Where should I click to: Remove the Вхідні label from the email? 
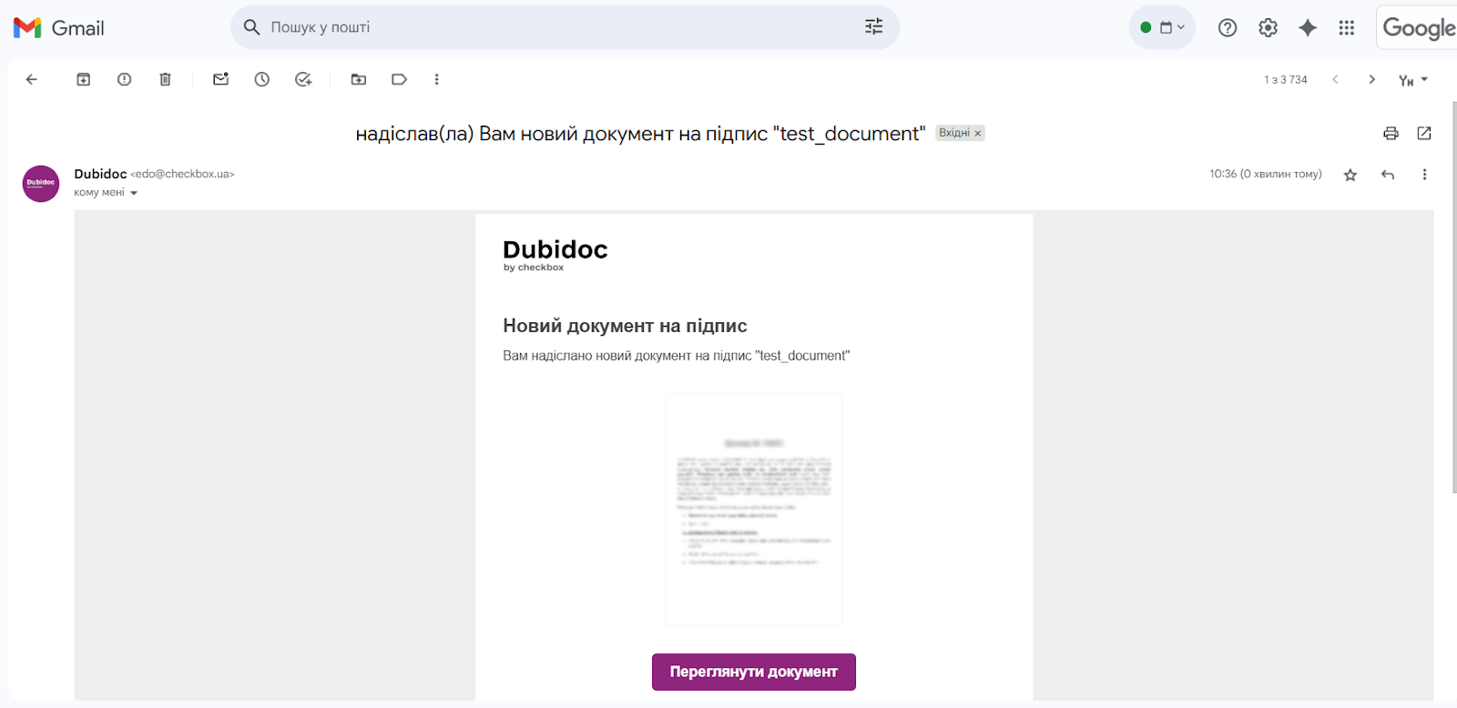click(x=978, y=134)
